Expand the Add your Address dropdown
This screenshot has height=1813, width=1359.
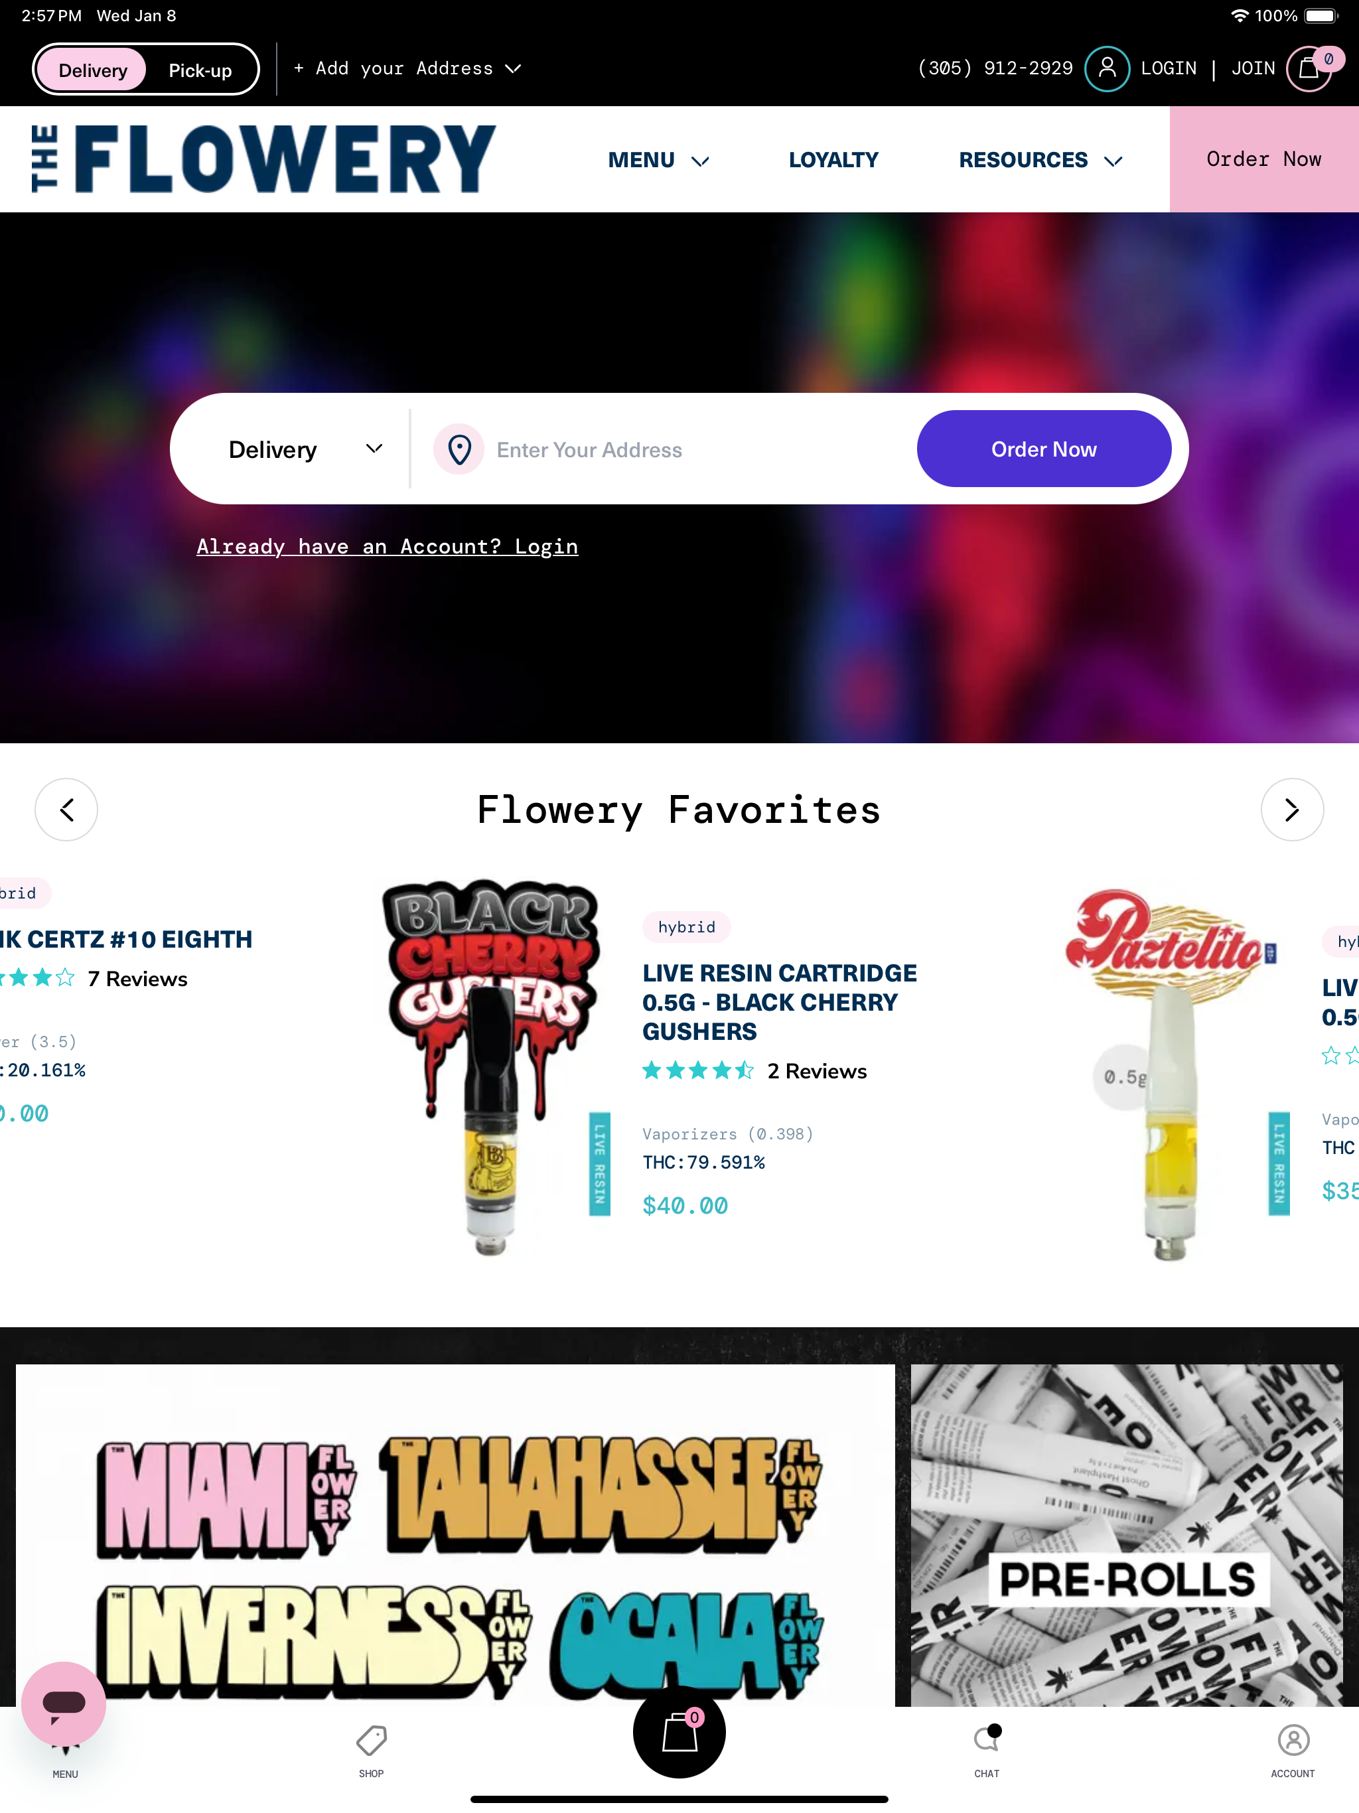[x=407, y=69]
